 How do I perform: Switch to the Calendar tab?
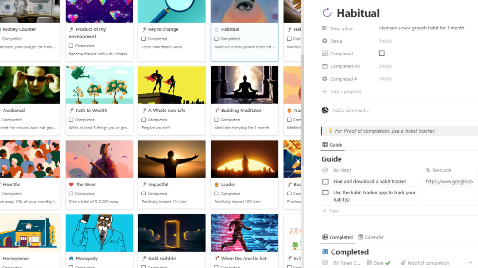pos(371,237)
